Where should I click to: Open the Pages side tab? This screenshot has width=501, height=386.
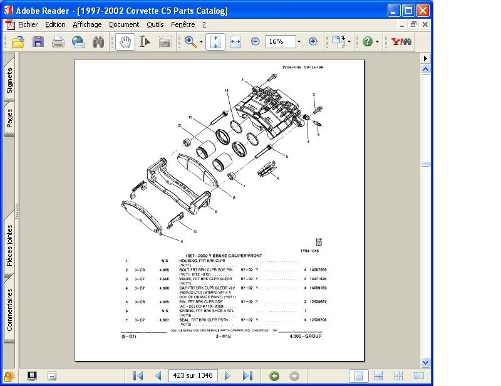pyautogui.click(x=9, y=119)
